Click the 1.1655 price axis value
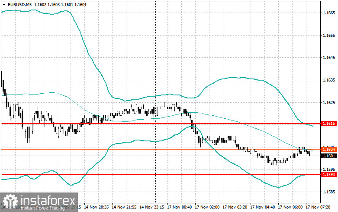Viewport: 338px width, 212px height. click(x=329, y=35)
